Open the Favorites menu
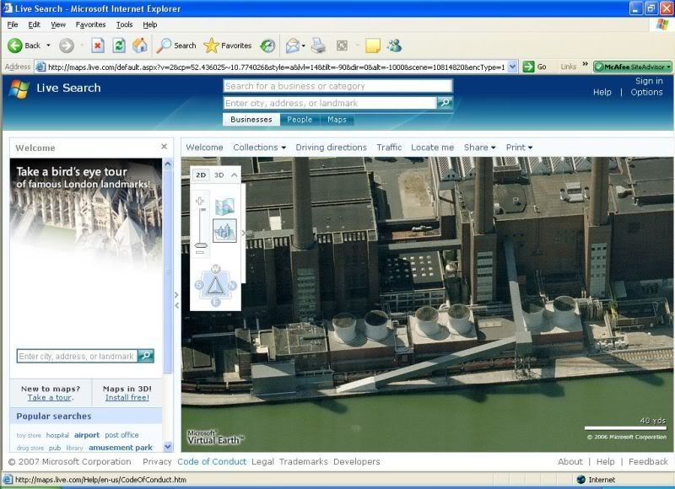The height and width of the screenshot is (489, 675). tap(90, 24)
